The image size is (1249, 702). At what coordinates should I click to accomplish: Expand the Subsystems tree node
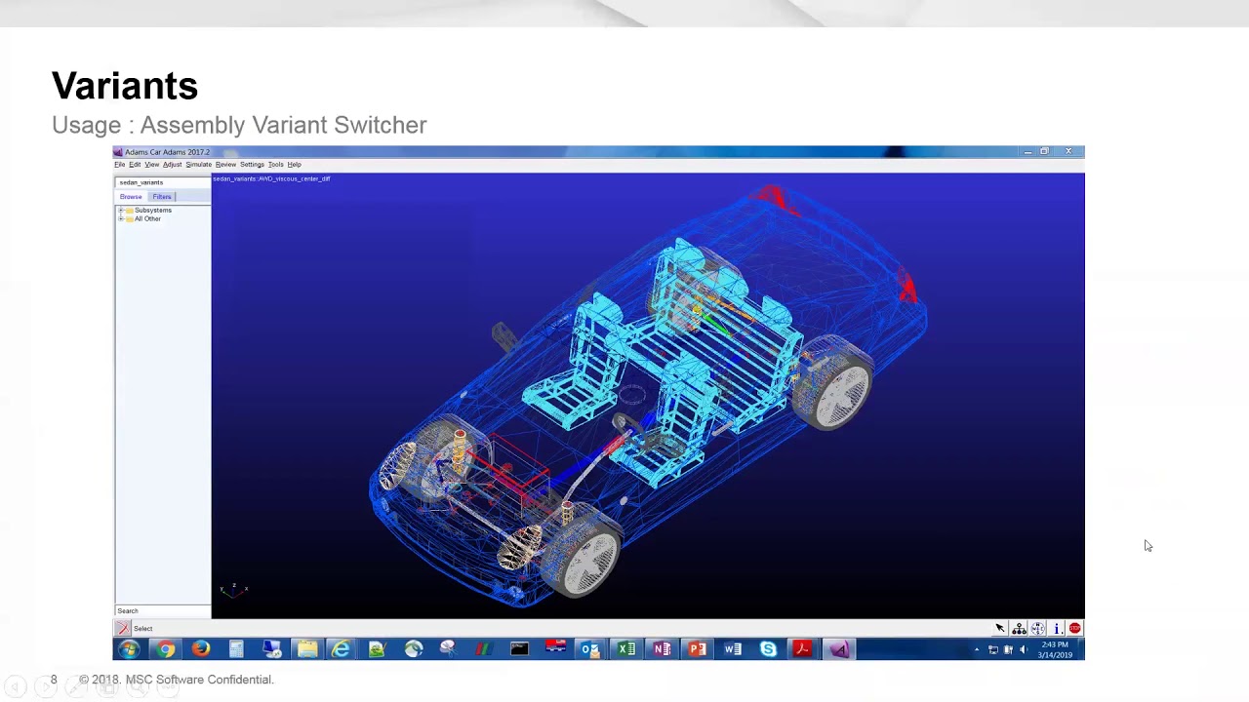(x=121, y=211)
